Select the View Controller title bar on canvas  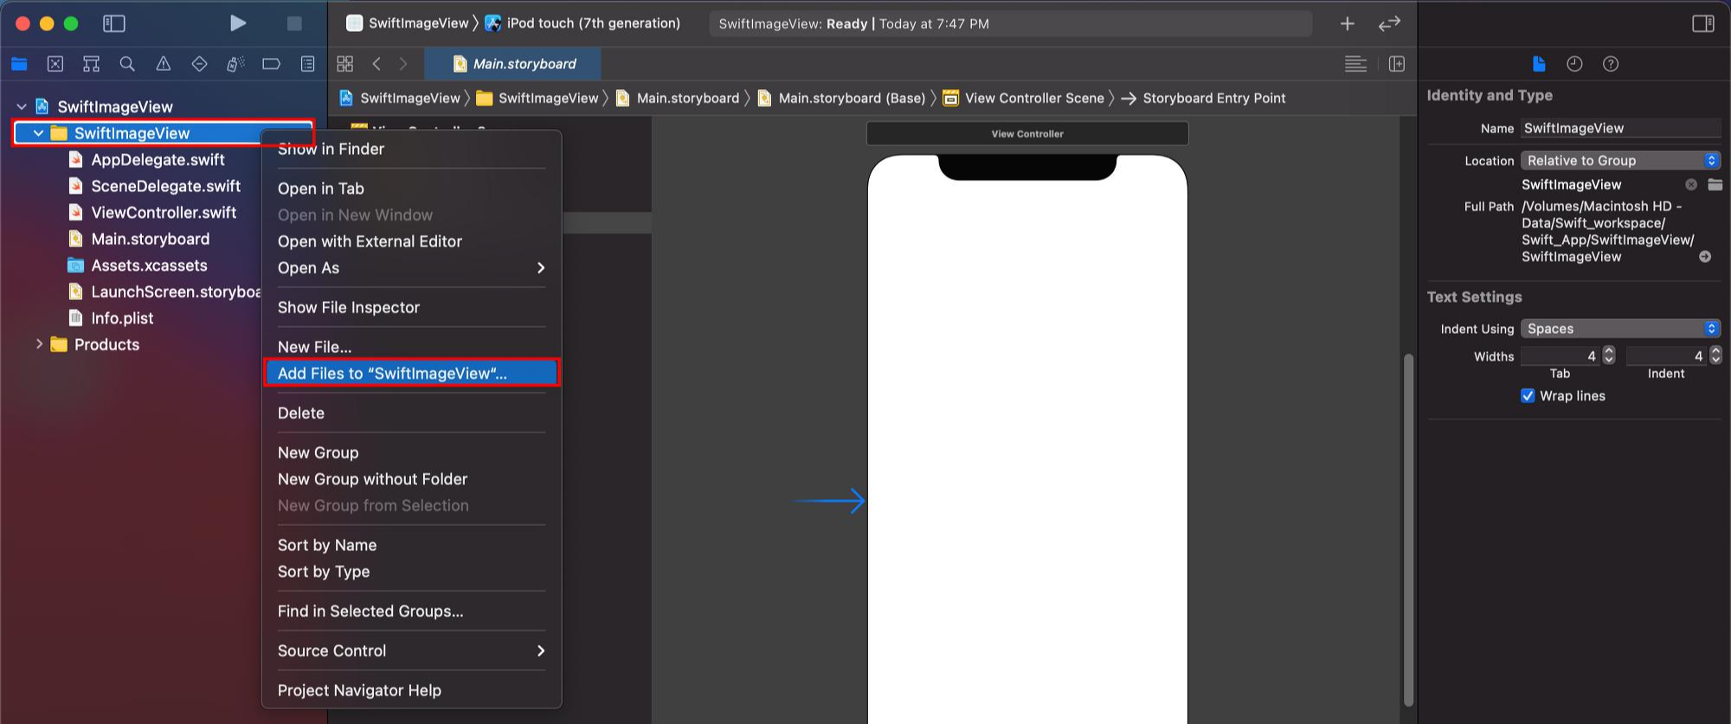1027,133
